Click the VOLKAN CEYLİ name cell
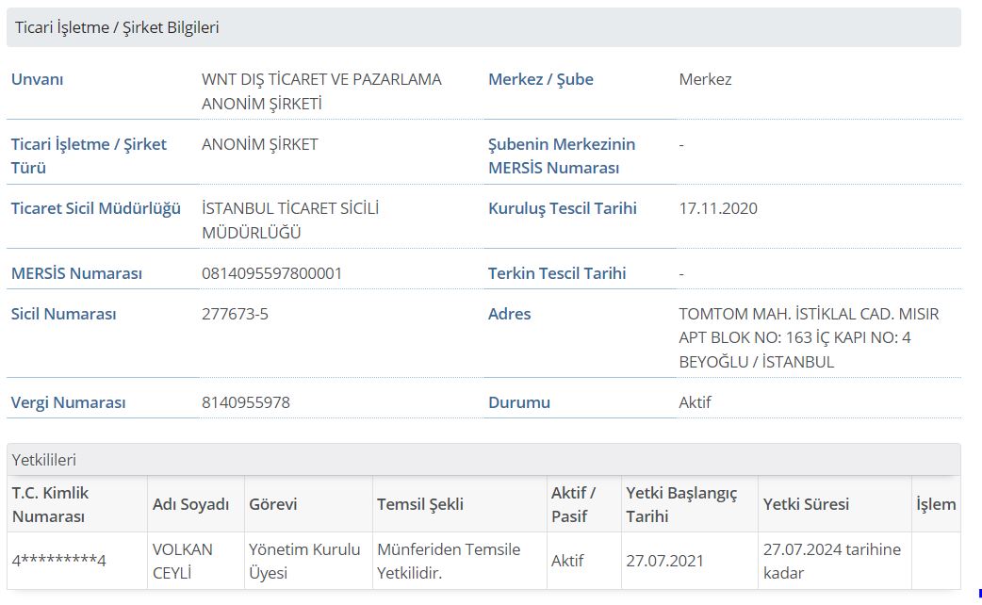Screen dimensions: 982x605 183,561
